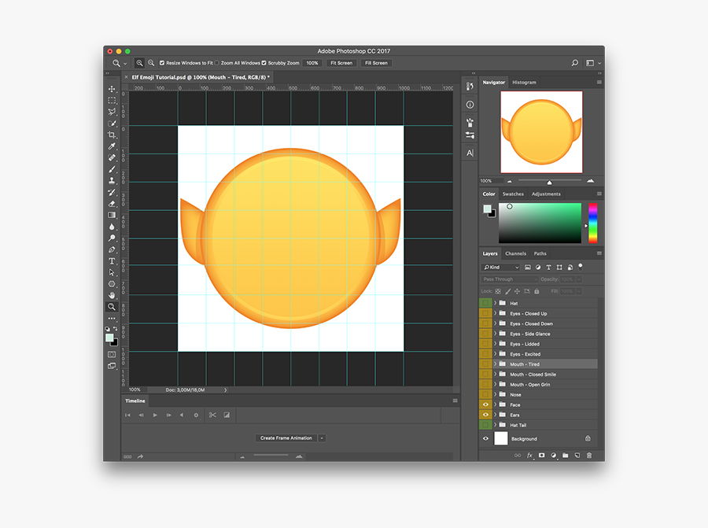Pick the Eyedropper tool
This screenshot has height=528, width=708.
[112, 146]
